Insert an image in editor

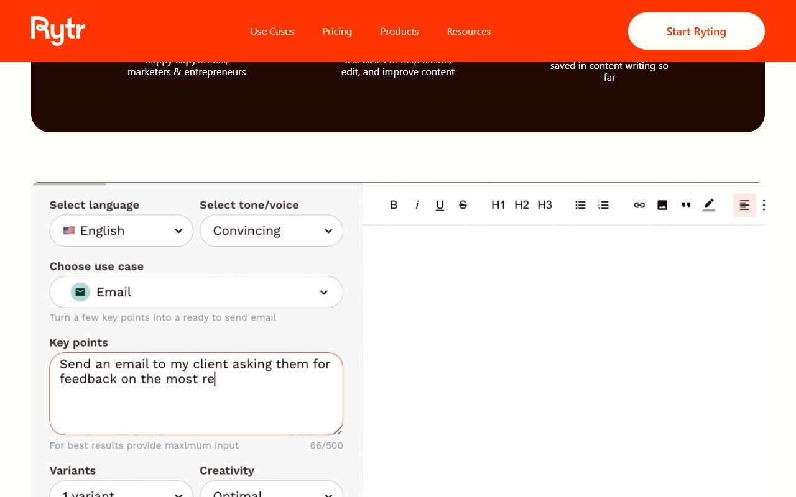point(662,205)
